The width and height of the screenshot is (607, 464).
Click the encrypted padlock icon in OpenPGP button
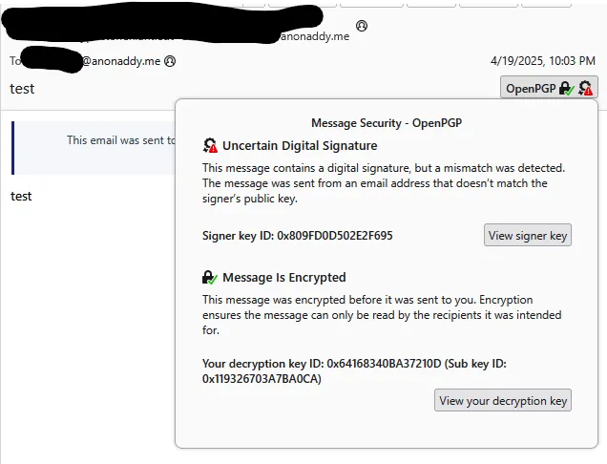567,89
